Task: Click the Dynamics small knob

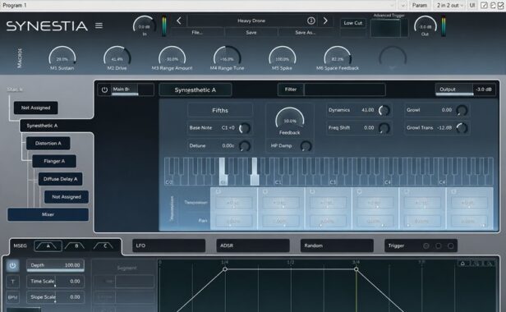Action: coord(384,110)
